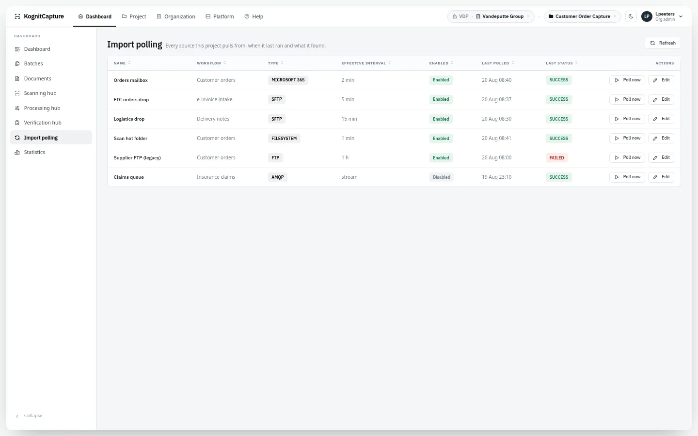Sort by the Type column header
The width and height of the screenshot is (698, 436).
pyautogui.click(x=276, y=63)
